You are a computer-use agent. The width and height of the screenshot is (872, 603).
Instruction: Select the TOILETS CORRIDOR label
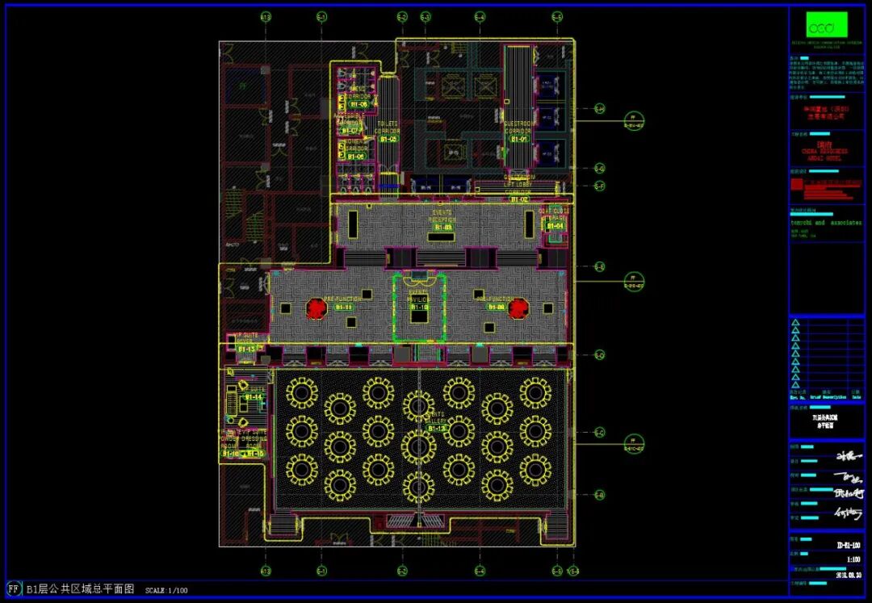pos(388,128)
